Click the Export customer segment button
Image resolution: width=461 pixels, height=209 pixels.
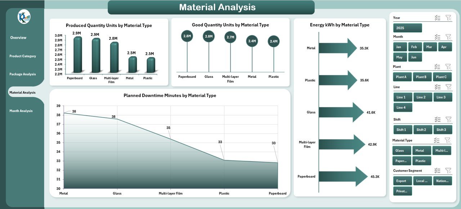point(402,181)
